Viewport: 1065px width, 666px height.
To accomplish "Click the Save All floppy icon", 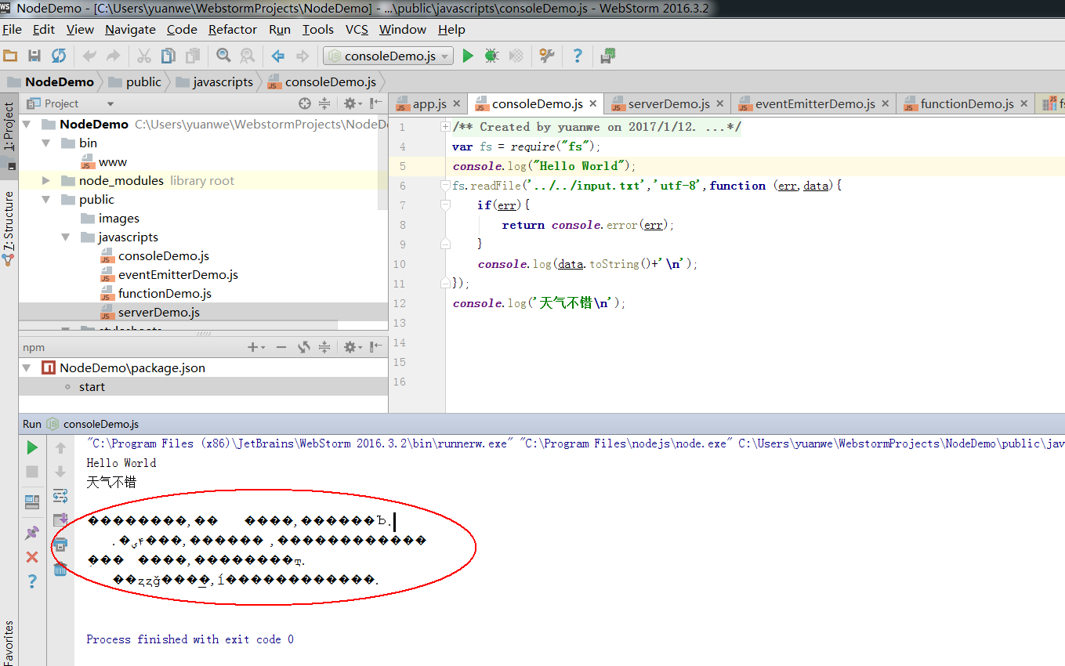I will pyautogui.click(x=34, y=56).
